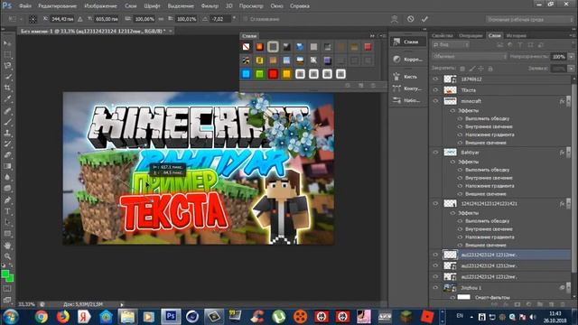Image resolution: width=578 pixels, height=325 pixels.
Task: Hide the Jinzhou 1 layer
Action: 435,287
